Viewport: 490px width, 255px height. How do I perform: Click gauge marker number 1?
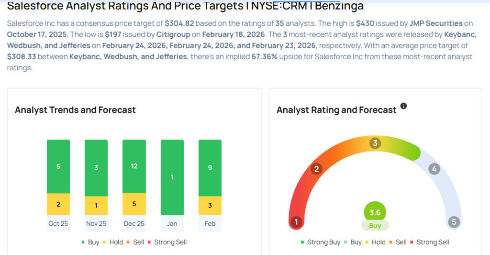296,222
